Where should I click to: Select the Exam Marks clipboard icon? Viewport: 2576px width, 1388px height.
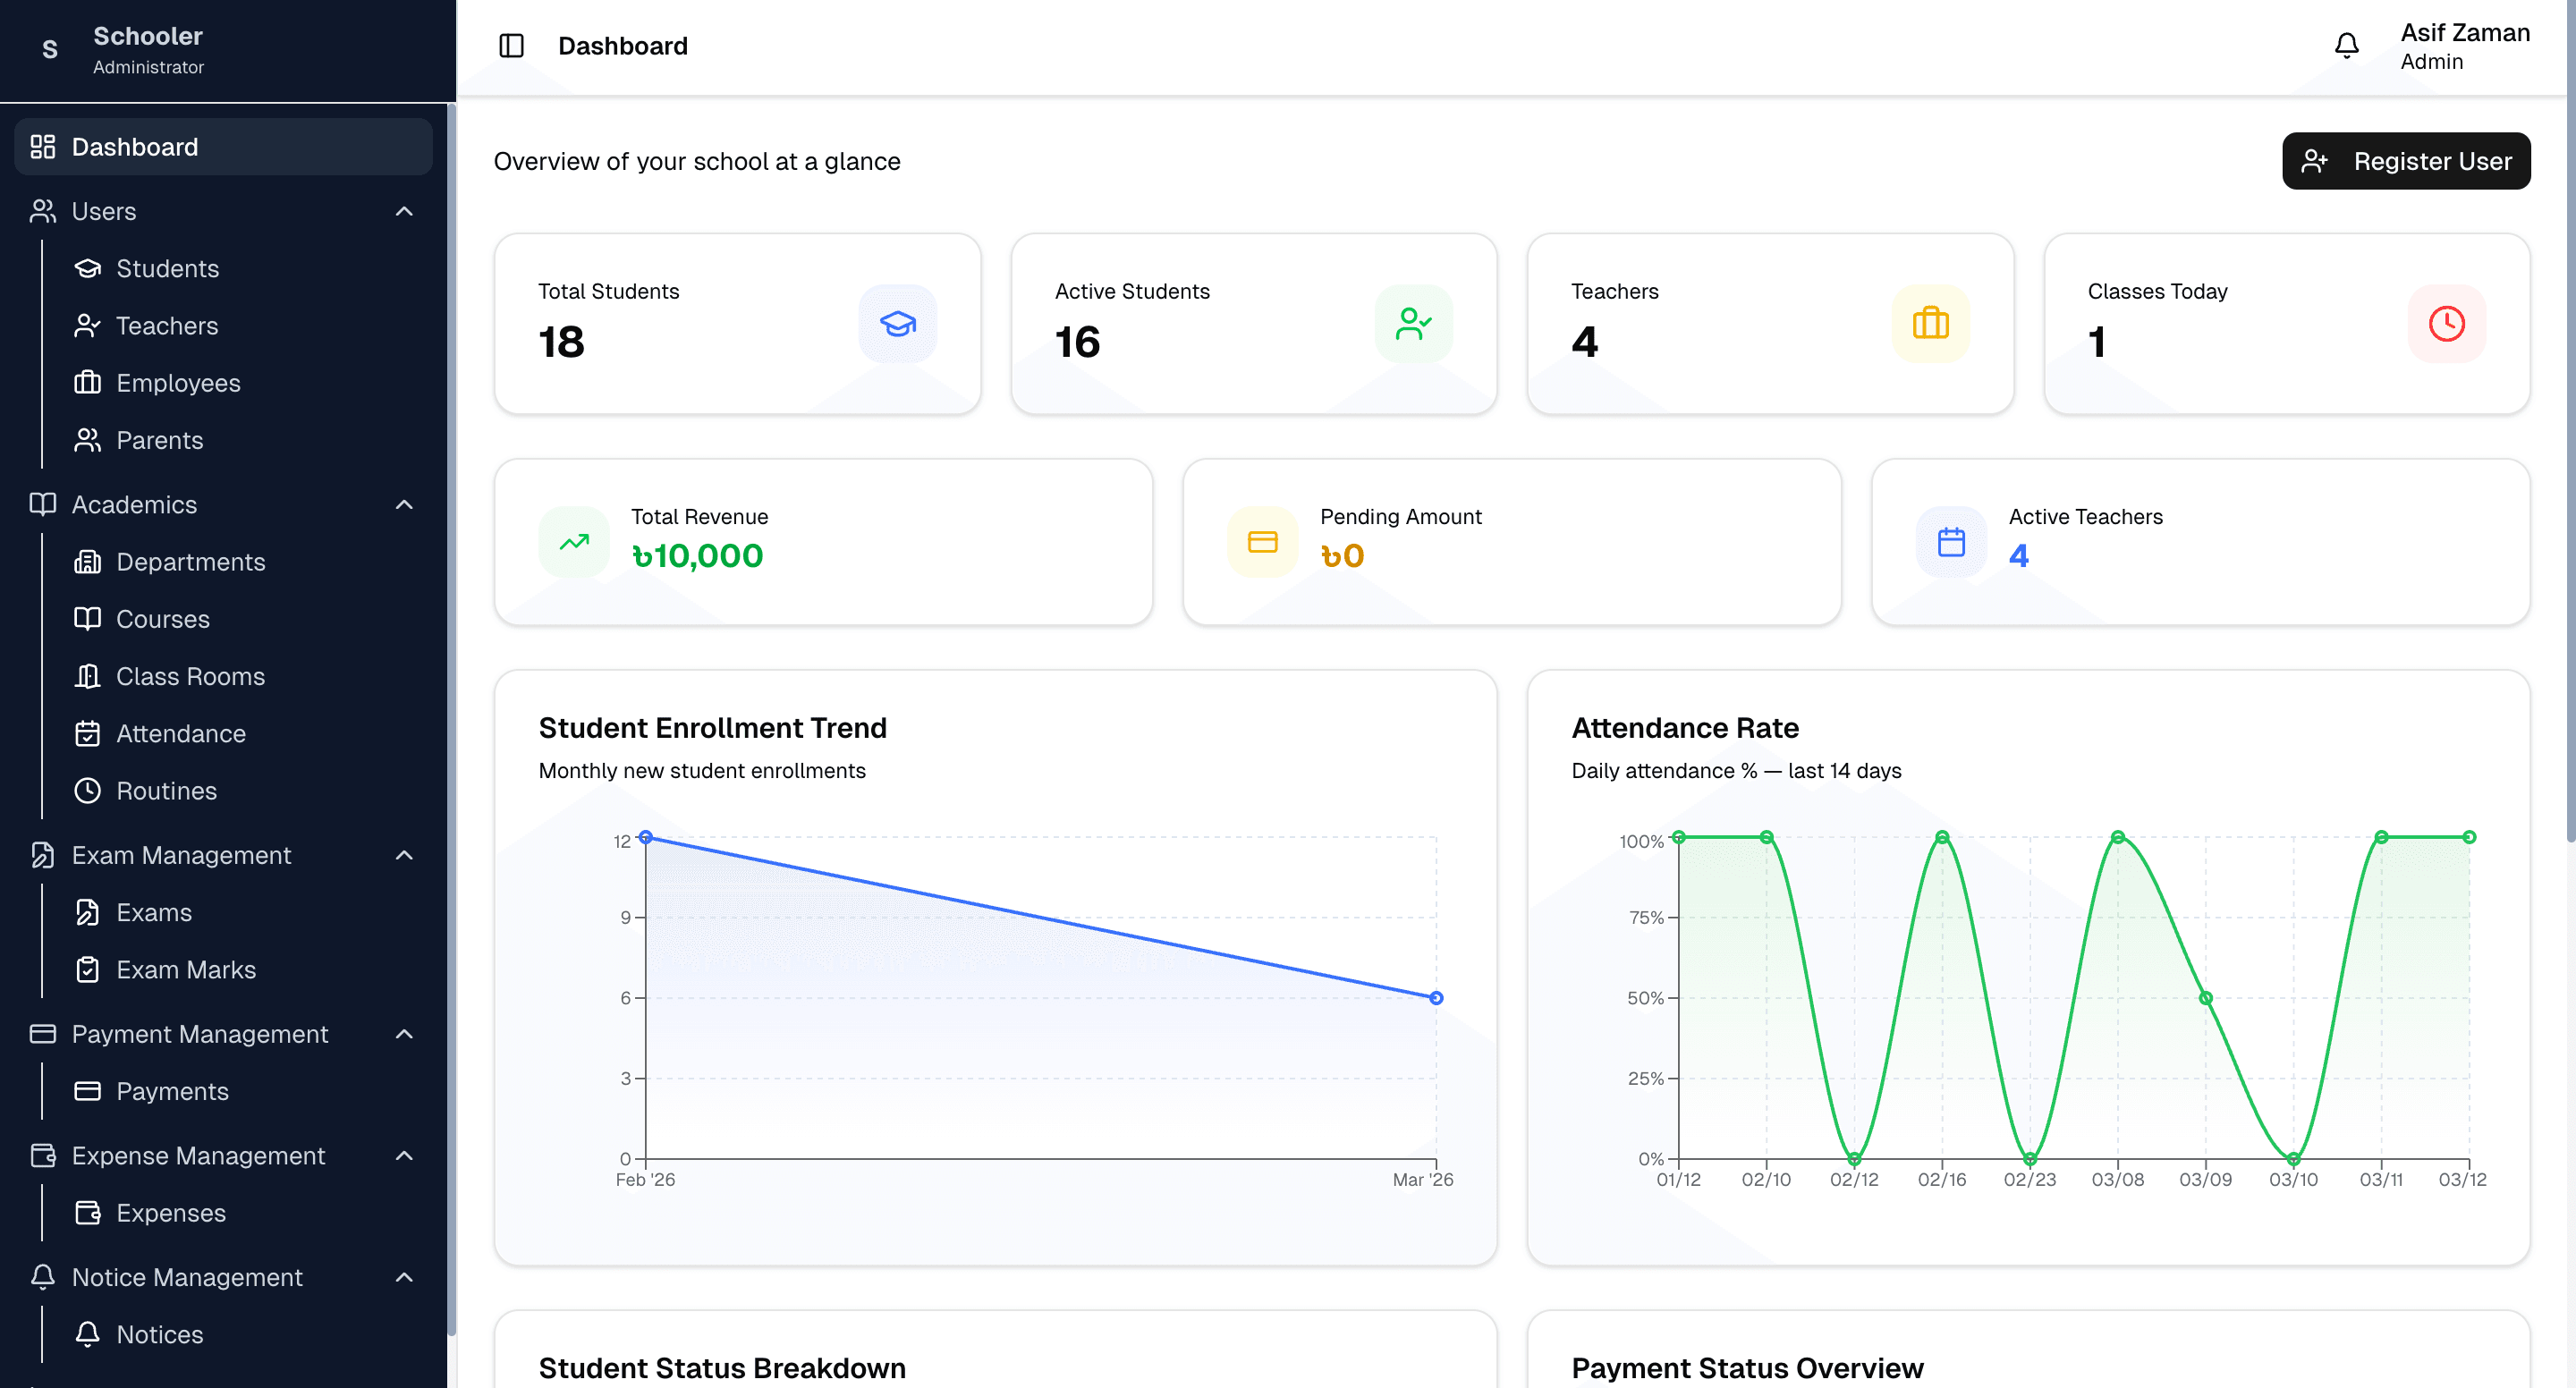[x=88, y=969]
